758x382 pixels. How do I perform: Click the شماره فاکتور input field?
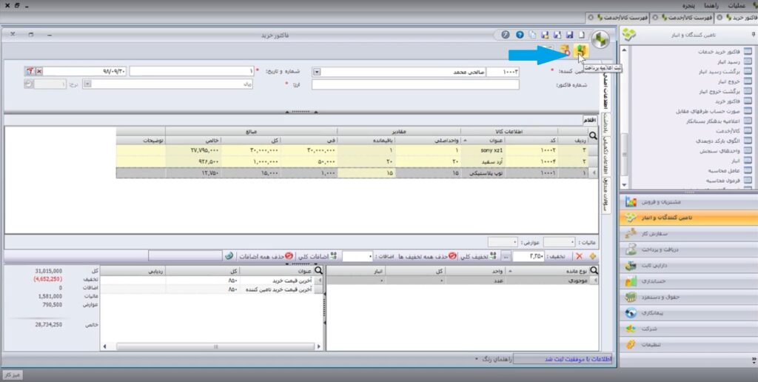pyautogui.click(x=415, y=84)
